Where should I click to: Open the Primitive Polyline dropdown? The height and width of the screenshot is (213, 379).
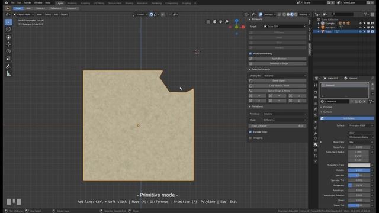[285, 114]
